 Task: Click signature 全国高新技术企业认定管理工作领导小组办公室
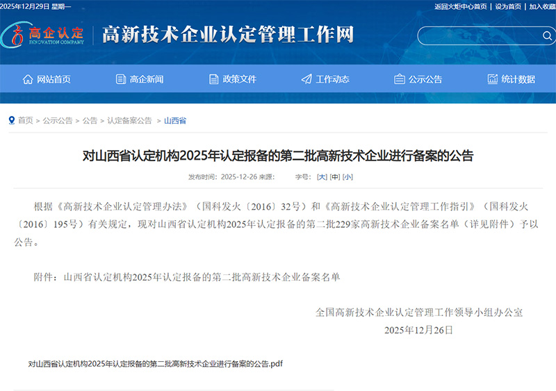click(x=419, y=313)
